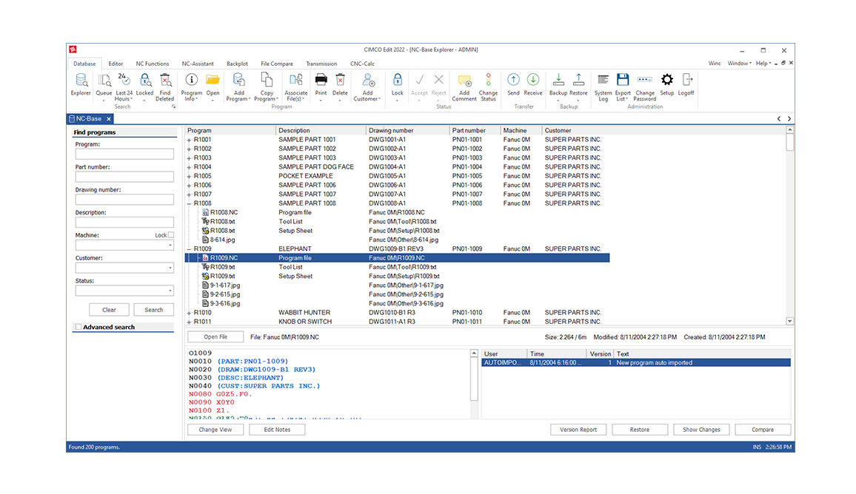856x494 pixels.
Task: Tick the Advanced search checkbox
Action: 78,327
